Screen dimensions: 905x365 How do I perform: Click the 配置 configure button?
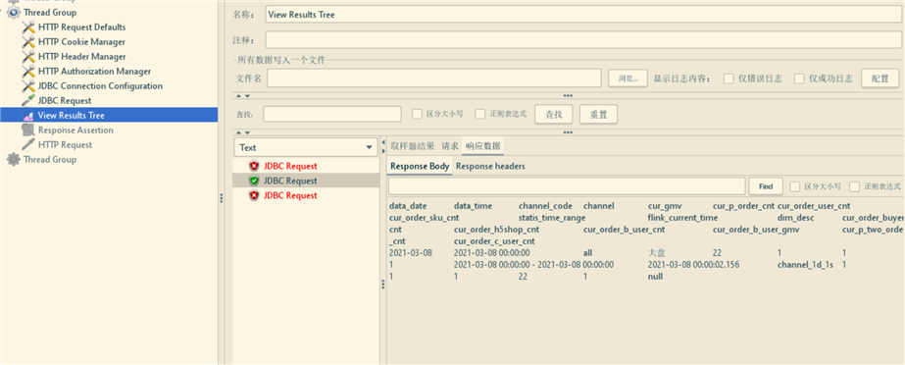point(880,78)
